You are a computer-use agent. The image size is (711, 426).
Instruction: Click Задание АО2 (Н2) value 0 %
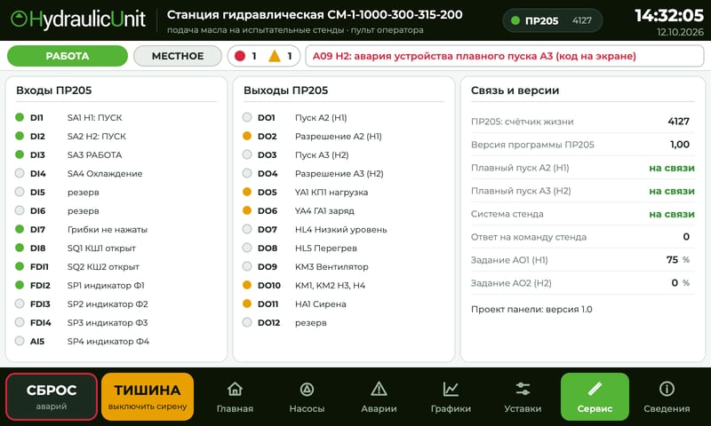click(680, 283)
